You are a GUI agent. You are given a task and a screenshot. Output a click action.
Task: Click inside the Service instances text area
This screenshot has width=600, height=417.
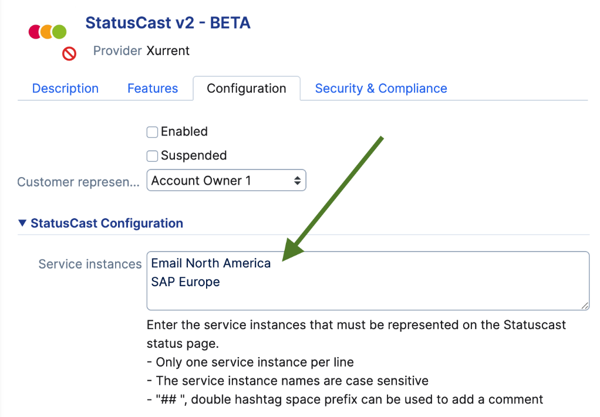tap(368, 296)
